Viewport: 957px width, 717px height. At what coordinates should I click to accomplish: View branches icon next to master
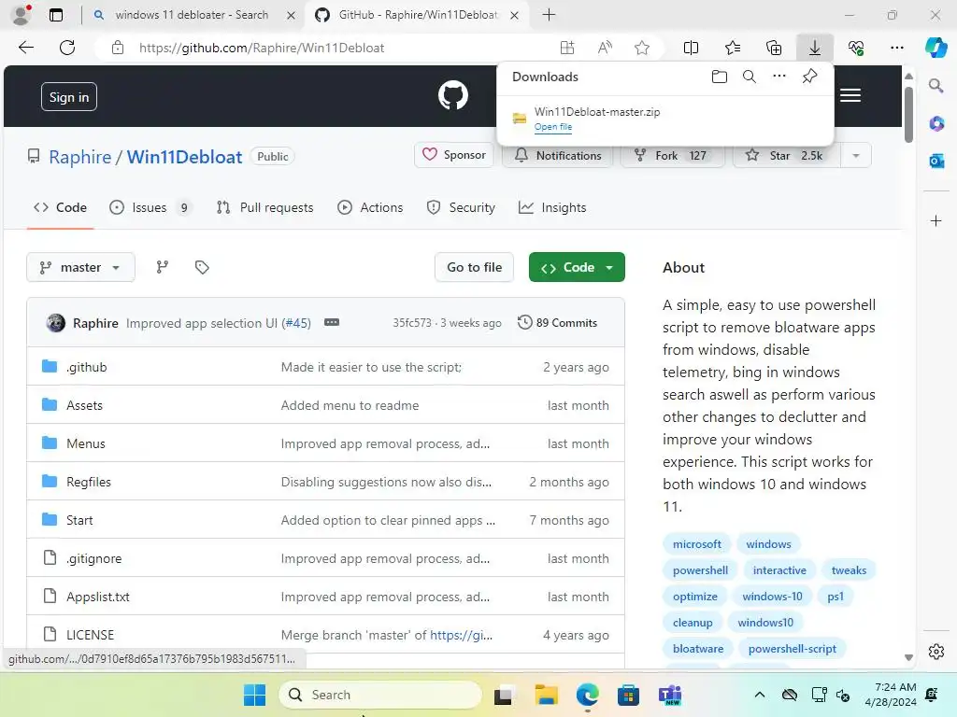click(162, 267)
